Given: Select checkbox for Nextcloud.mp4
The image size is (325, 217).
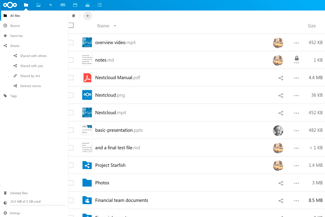Looking at the screenshot, I should (x=71, y=113).
